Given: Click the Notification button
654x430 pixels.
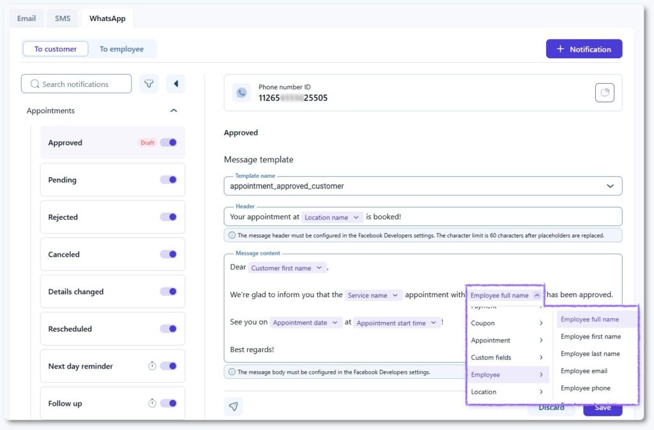Looking at the screenshot, I should tap(584, 49).
